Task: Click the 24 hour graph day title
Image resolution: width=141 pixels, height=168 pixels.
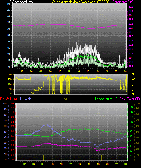Action: point(80,2)
